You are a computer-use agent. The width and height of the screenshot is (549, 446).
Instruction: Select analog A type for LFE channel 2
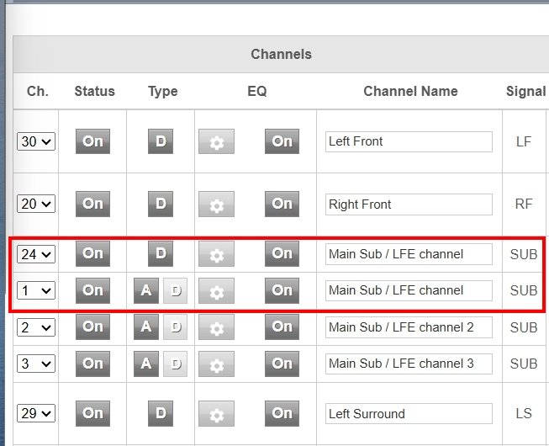click(x=146, y=327)
